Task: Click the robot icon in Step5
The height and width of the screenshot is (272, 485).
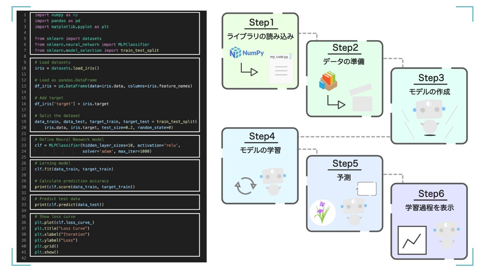Action: click(353, 212)
